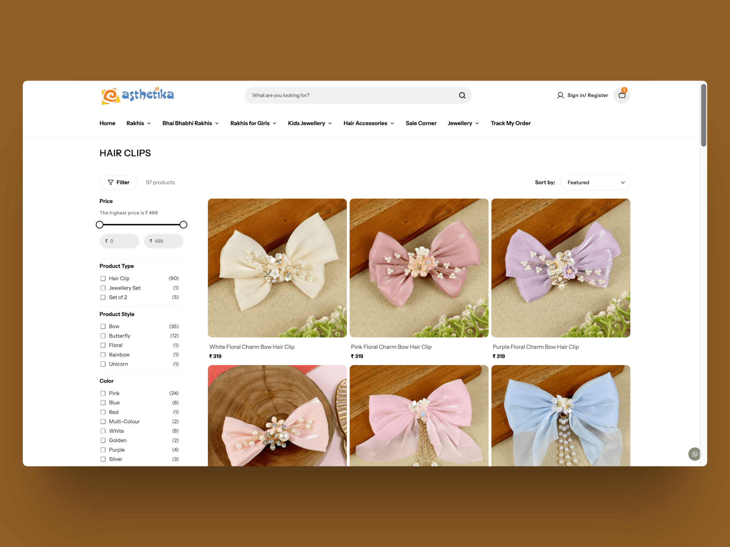Expand the Jewellery nav menu
The height and width of the screenshot is (547, 730).
click(x=463, y=123)
